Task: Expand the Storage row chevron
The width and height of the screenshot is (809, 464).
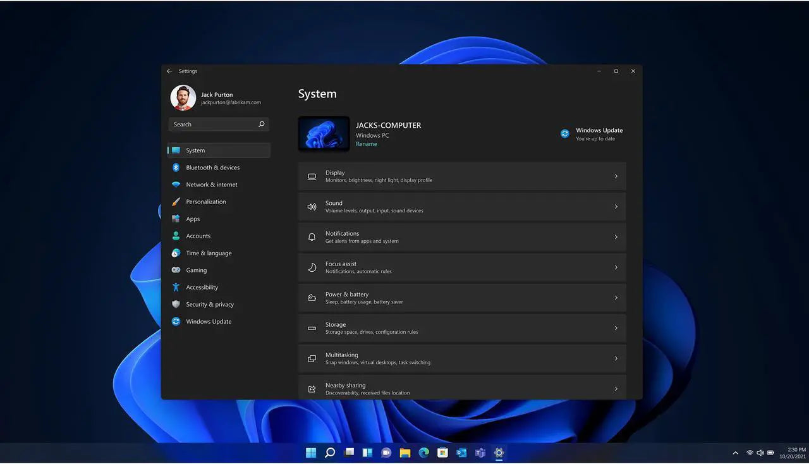Action: (x=616, y=328)
